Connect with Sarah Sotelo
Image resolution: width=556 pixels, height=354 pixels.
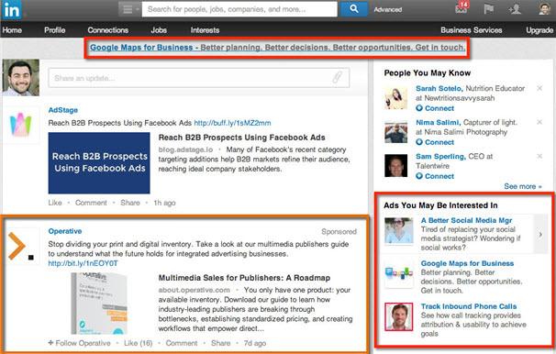(435, 108)
